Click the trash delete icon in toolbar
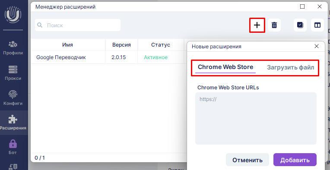Screen dimensions: 330x170 click(x=274, y=25)
